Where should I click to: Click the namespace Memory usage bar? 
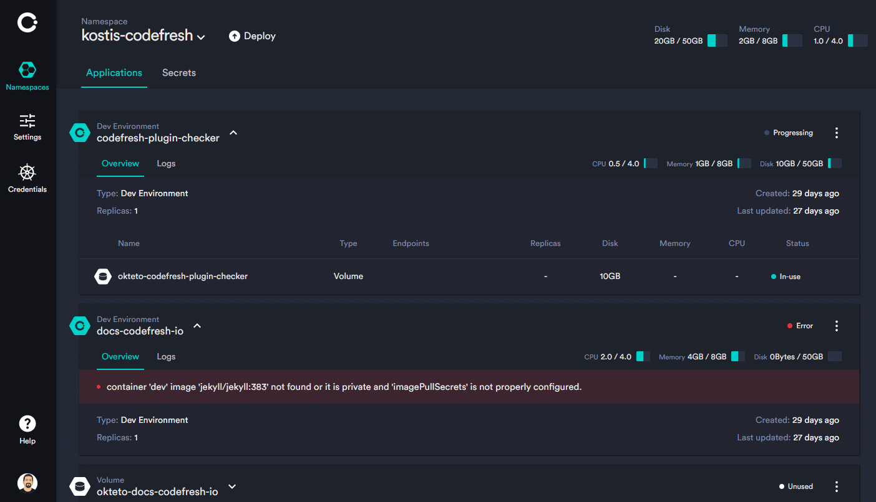pyautogui.click(x=792, y=40)
